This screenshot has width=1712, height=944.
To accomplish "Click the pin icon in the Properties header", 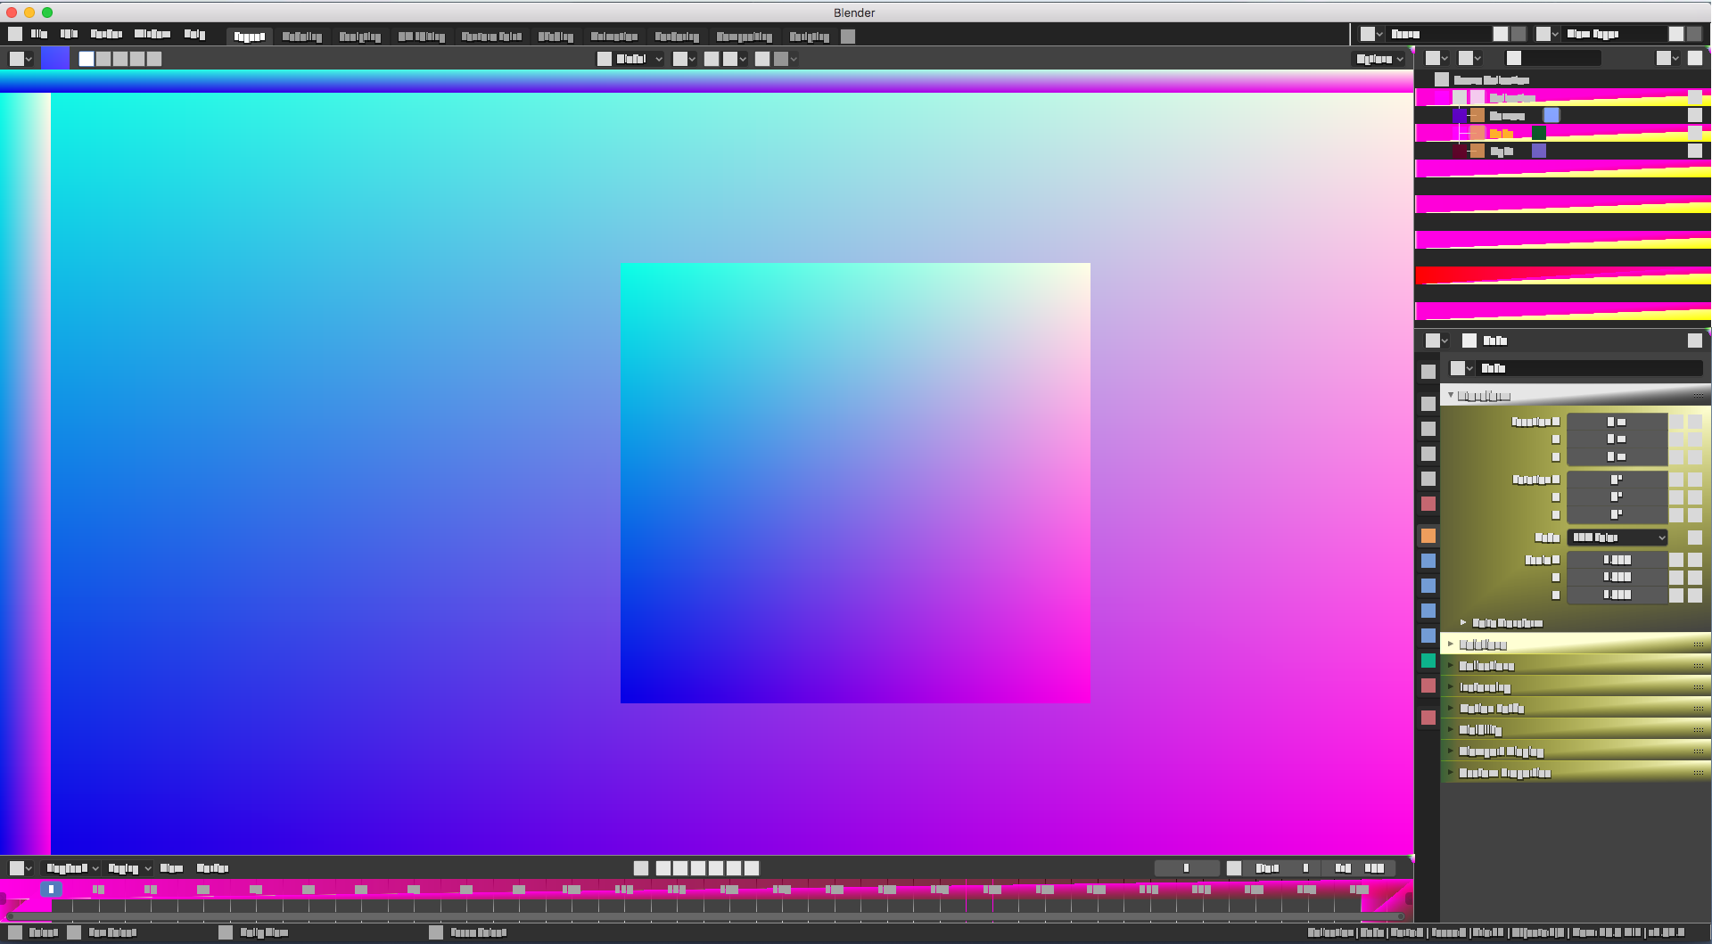I will point(1695,341).
